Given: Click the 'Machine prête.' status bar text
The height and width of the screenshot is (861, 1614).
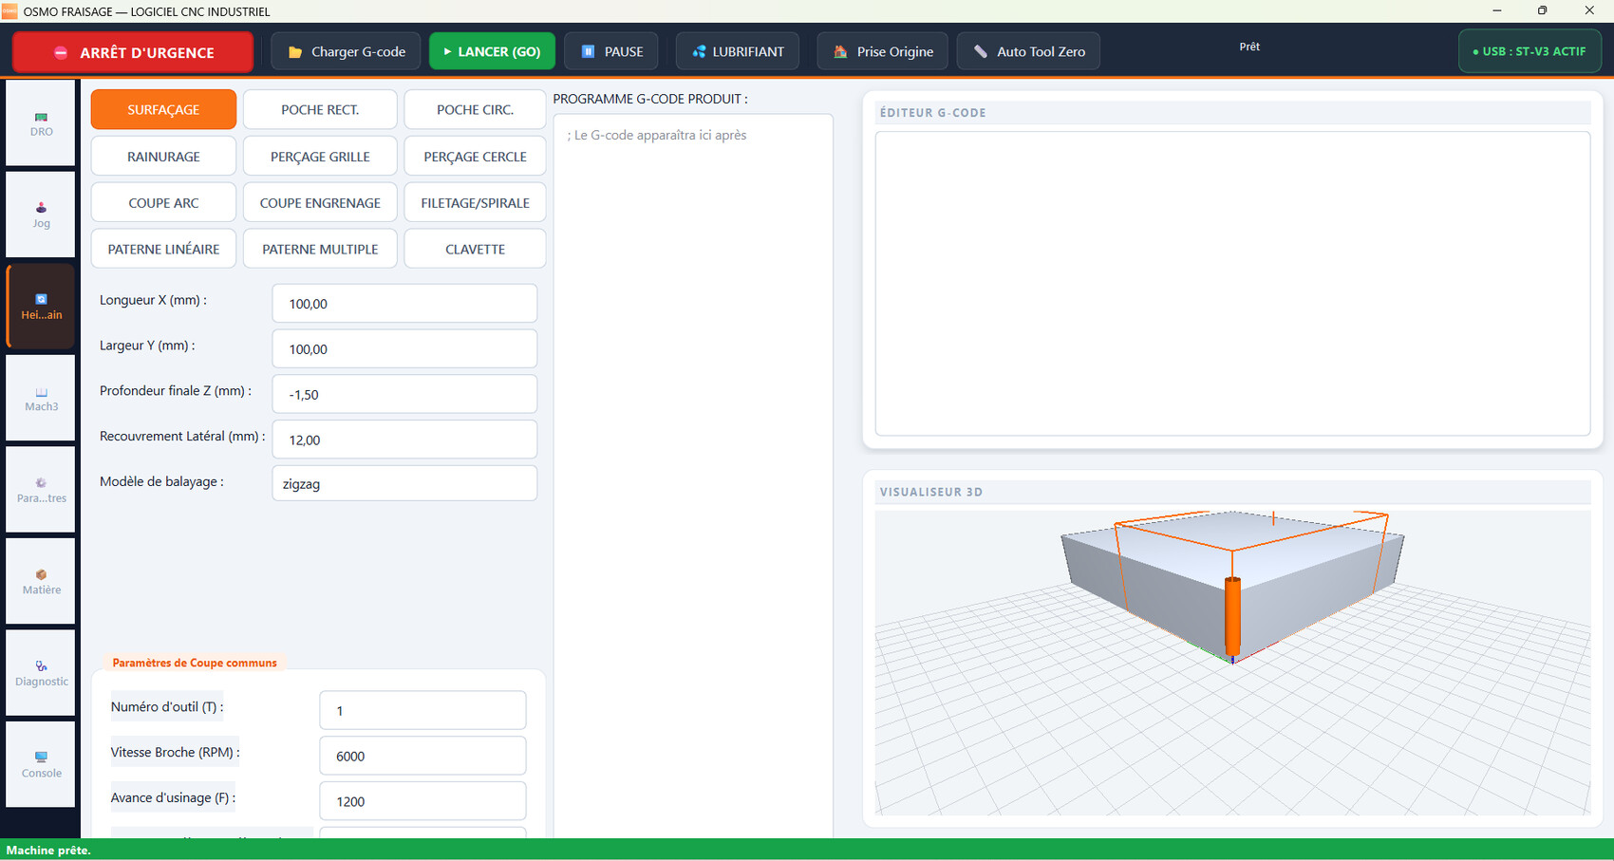Looking at the screenshot, I should [x=48, y=850].
